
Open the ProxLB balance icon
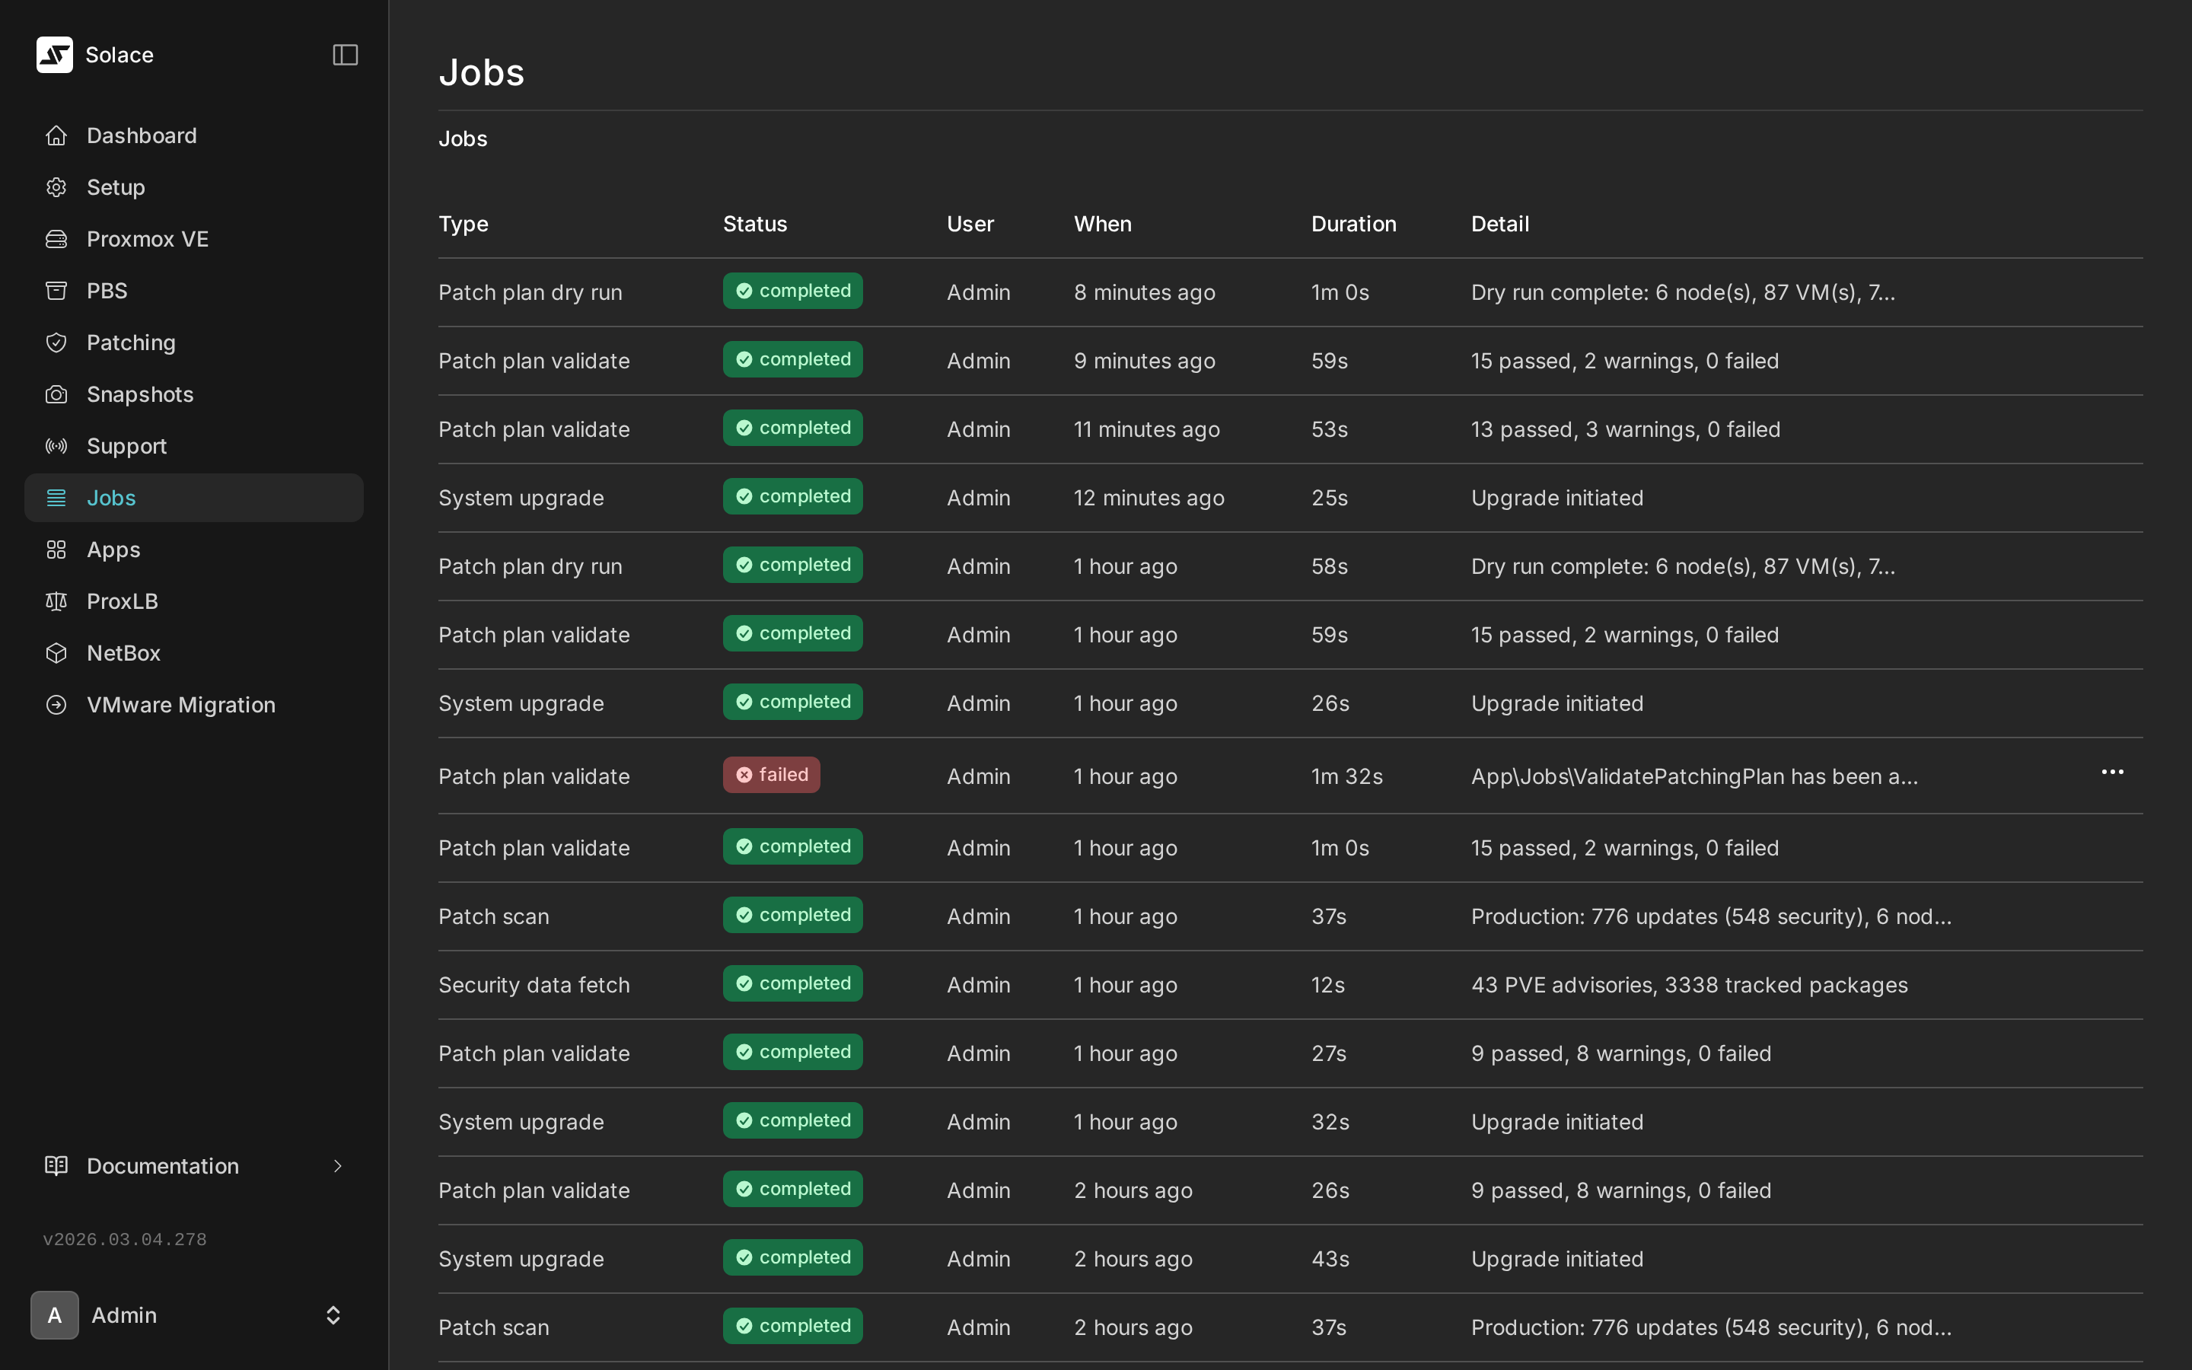[x=56, y=601]
